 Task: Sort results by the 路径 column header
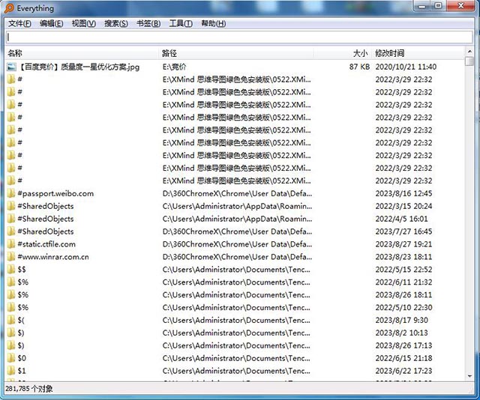pos(236,53)
